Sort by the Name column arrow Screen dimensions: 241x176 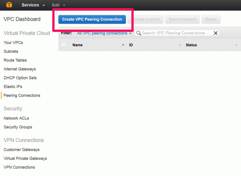pos(123,45)
